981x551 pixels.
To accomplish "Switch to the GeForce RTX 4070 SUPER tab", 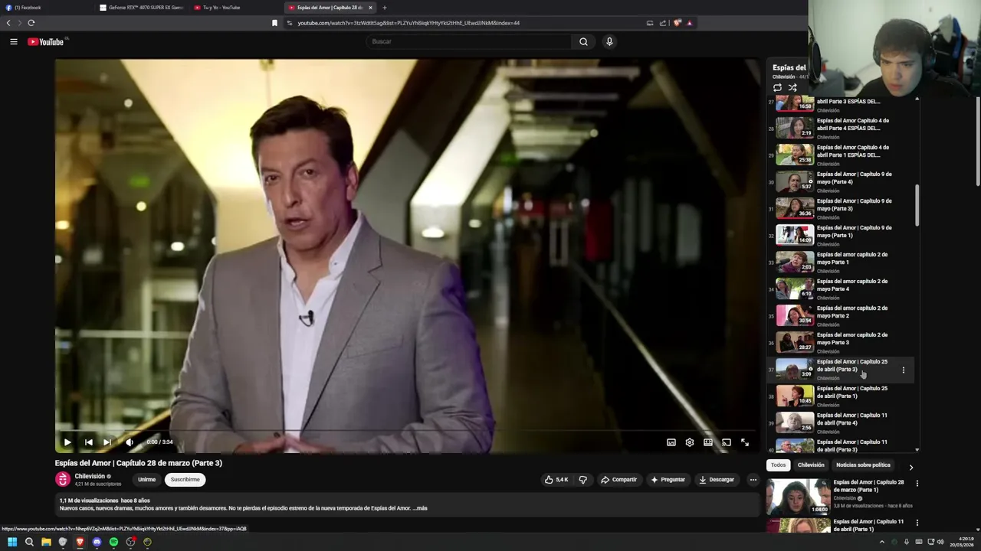I will (143, 8).
